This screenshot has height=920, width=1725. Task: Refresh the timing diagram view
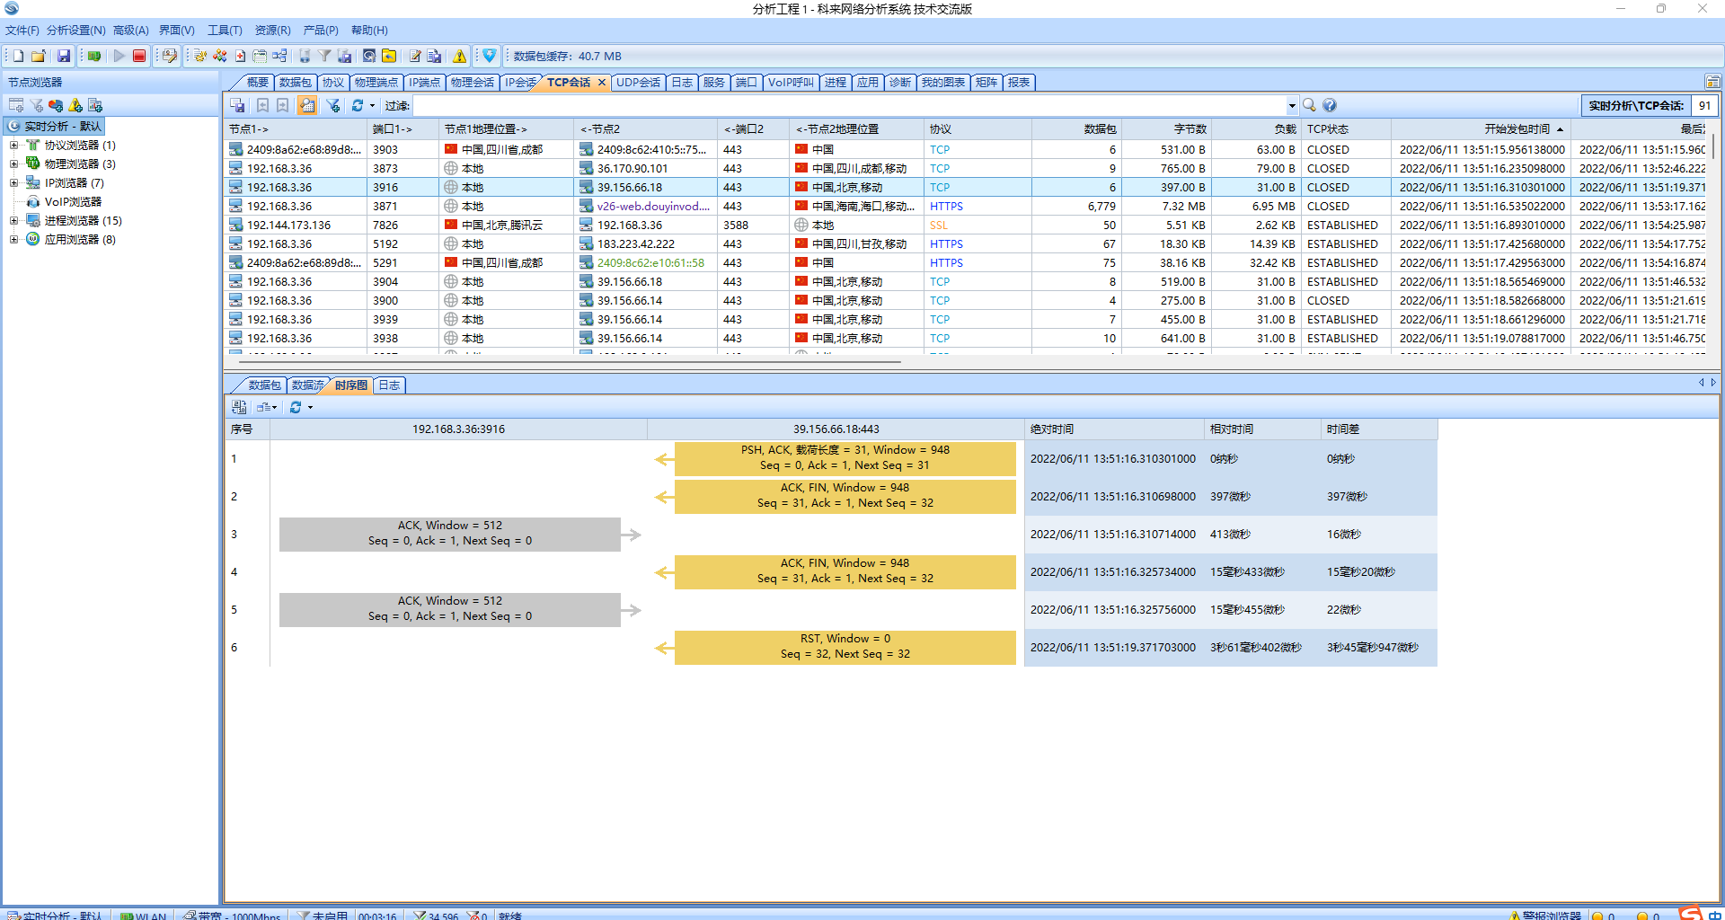click(x=296, y=407)
